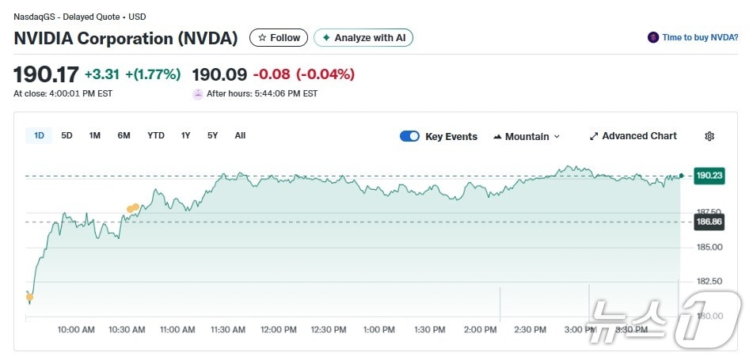Select the YTD range tab
The width and height of the screenshot is (753, 360).
(x=156, y=135)
